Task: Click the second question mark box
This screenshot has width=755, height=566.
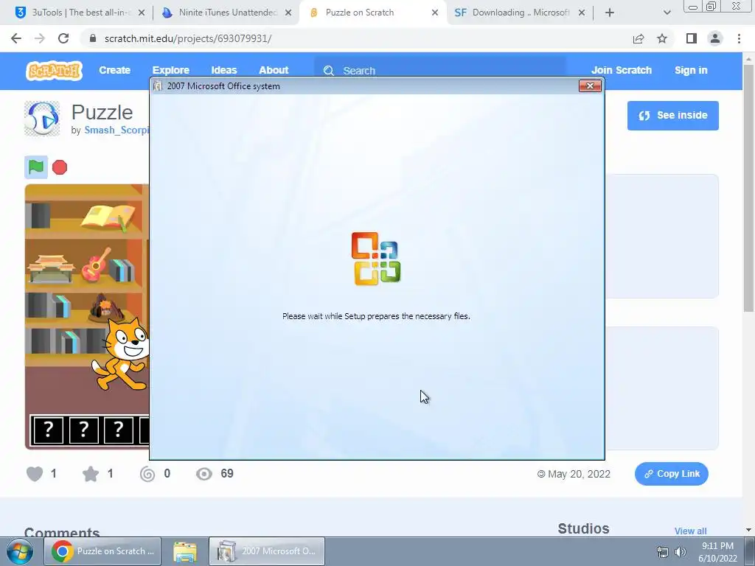Action: [x=83, y=430]
